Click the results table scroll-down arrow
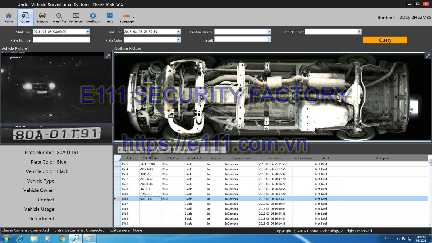Viewport: 432px width, 243px height. 430,225
